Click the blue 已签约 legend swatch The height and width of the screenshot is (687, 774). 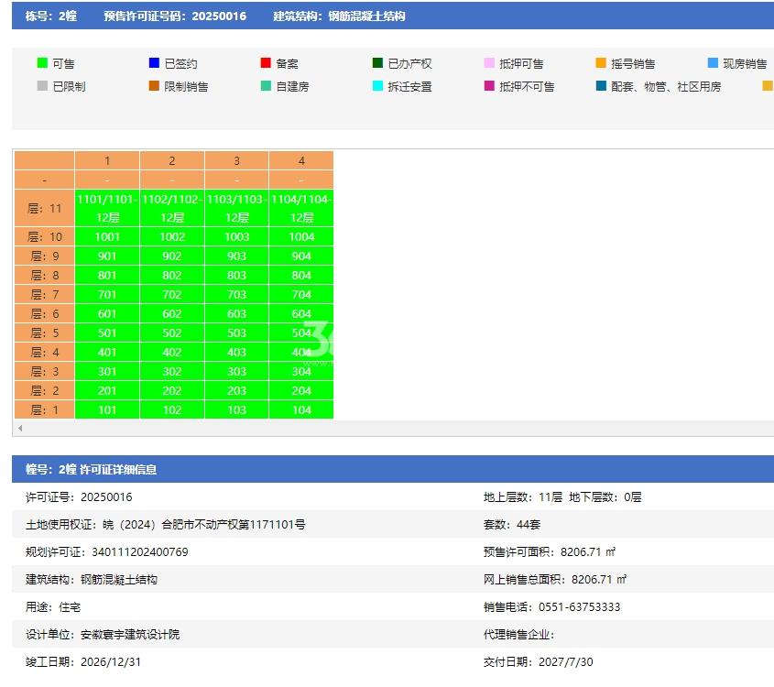(154, 62)
